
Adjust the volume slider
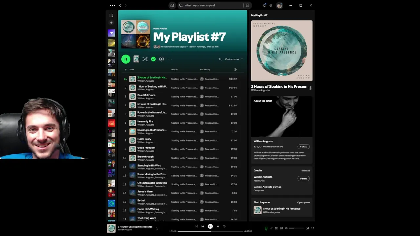[296, 228]
